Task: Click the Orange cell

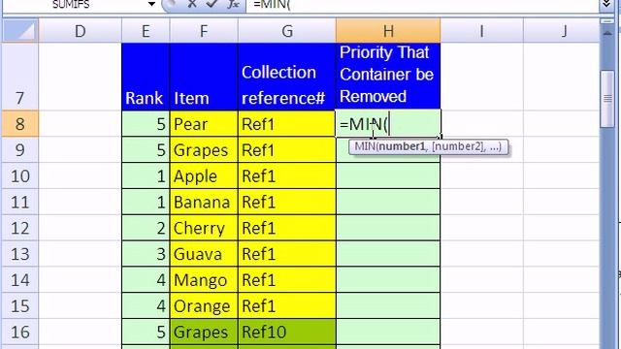Action: pyautogui.click(x=204, y=306)
